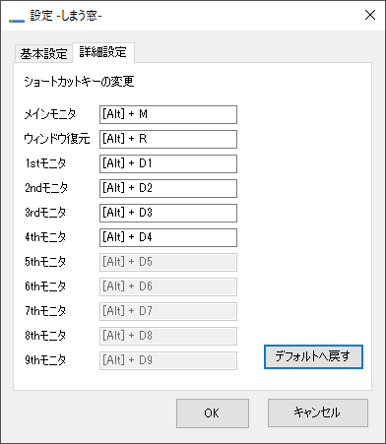Click the メインモニタ shortcut field
The image size is (386, 444).
click(x=168, y=114)
